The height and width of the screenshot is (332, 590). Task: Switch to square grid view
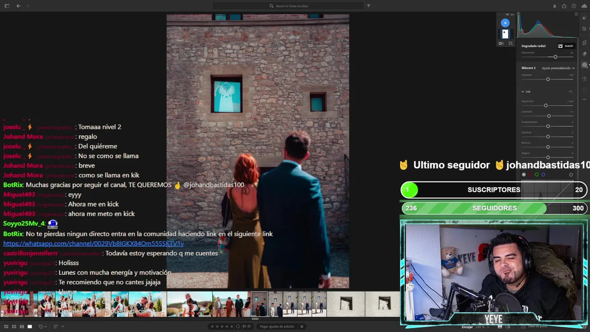(x=14, y=326)
